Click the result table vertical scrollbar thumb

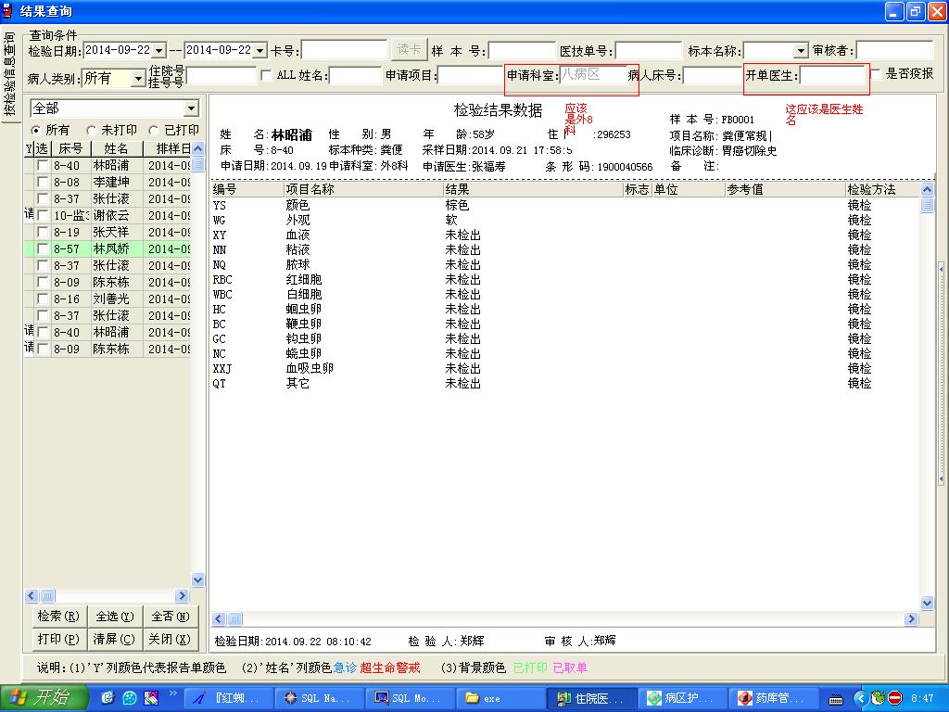(x=927, y=205)
